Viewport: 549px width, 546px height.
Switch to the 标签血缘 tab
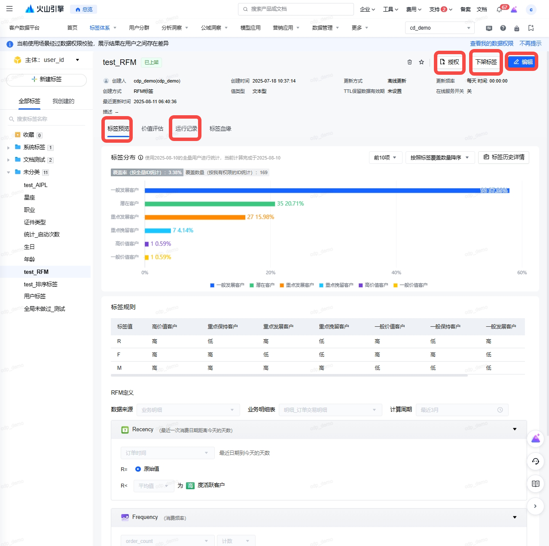(x=220, y=129)
